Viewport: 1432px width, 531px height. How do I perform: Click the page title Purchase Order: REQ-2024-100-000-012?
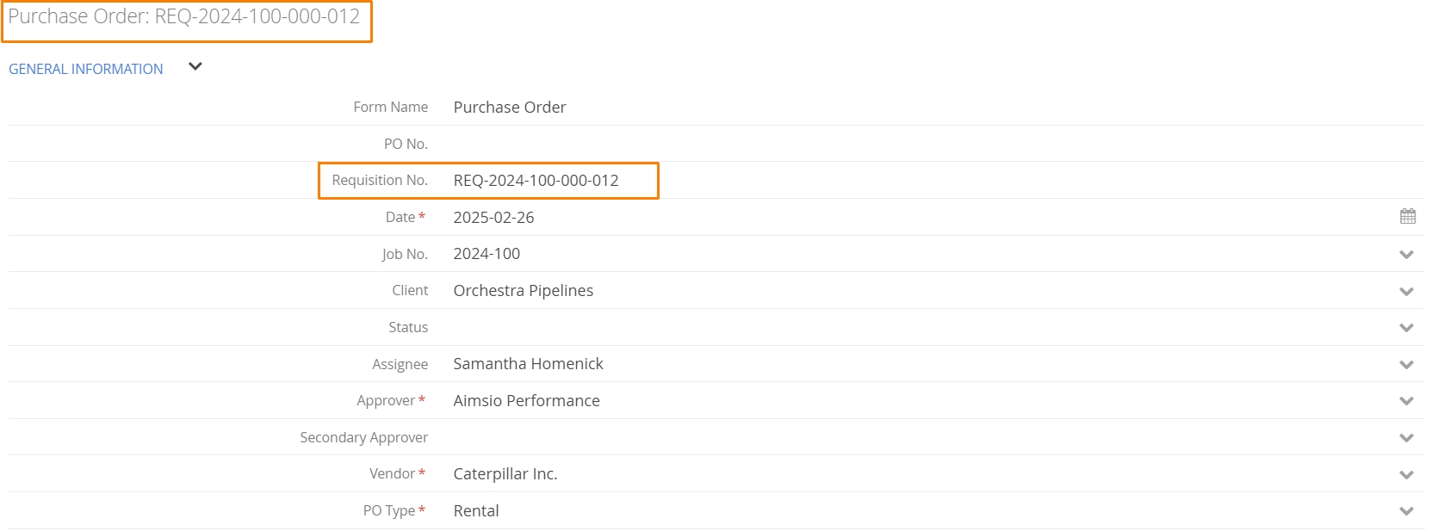(x=183, y=16)
